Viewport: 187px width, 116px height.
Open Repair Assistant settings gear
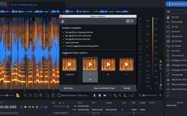pyautogui.click(x=127, y=21)
